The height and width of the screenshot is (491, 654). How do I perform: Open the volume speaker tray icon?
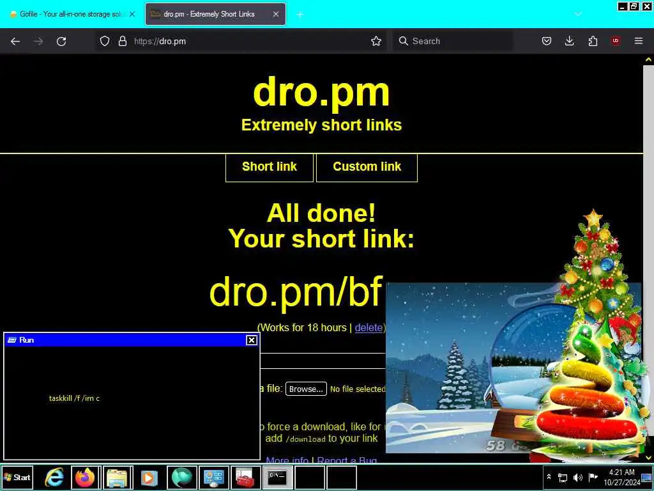(577, 477)
